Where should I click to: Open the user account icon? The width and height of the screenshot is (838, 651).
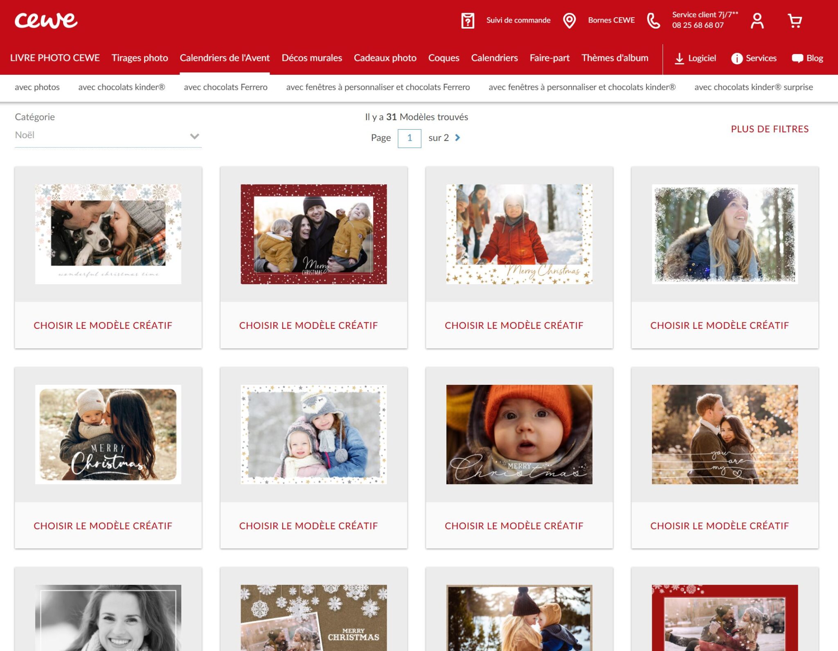tap(757, 20)
